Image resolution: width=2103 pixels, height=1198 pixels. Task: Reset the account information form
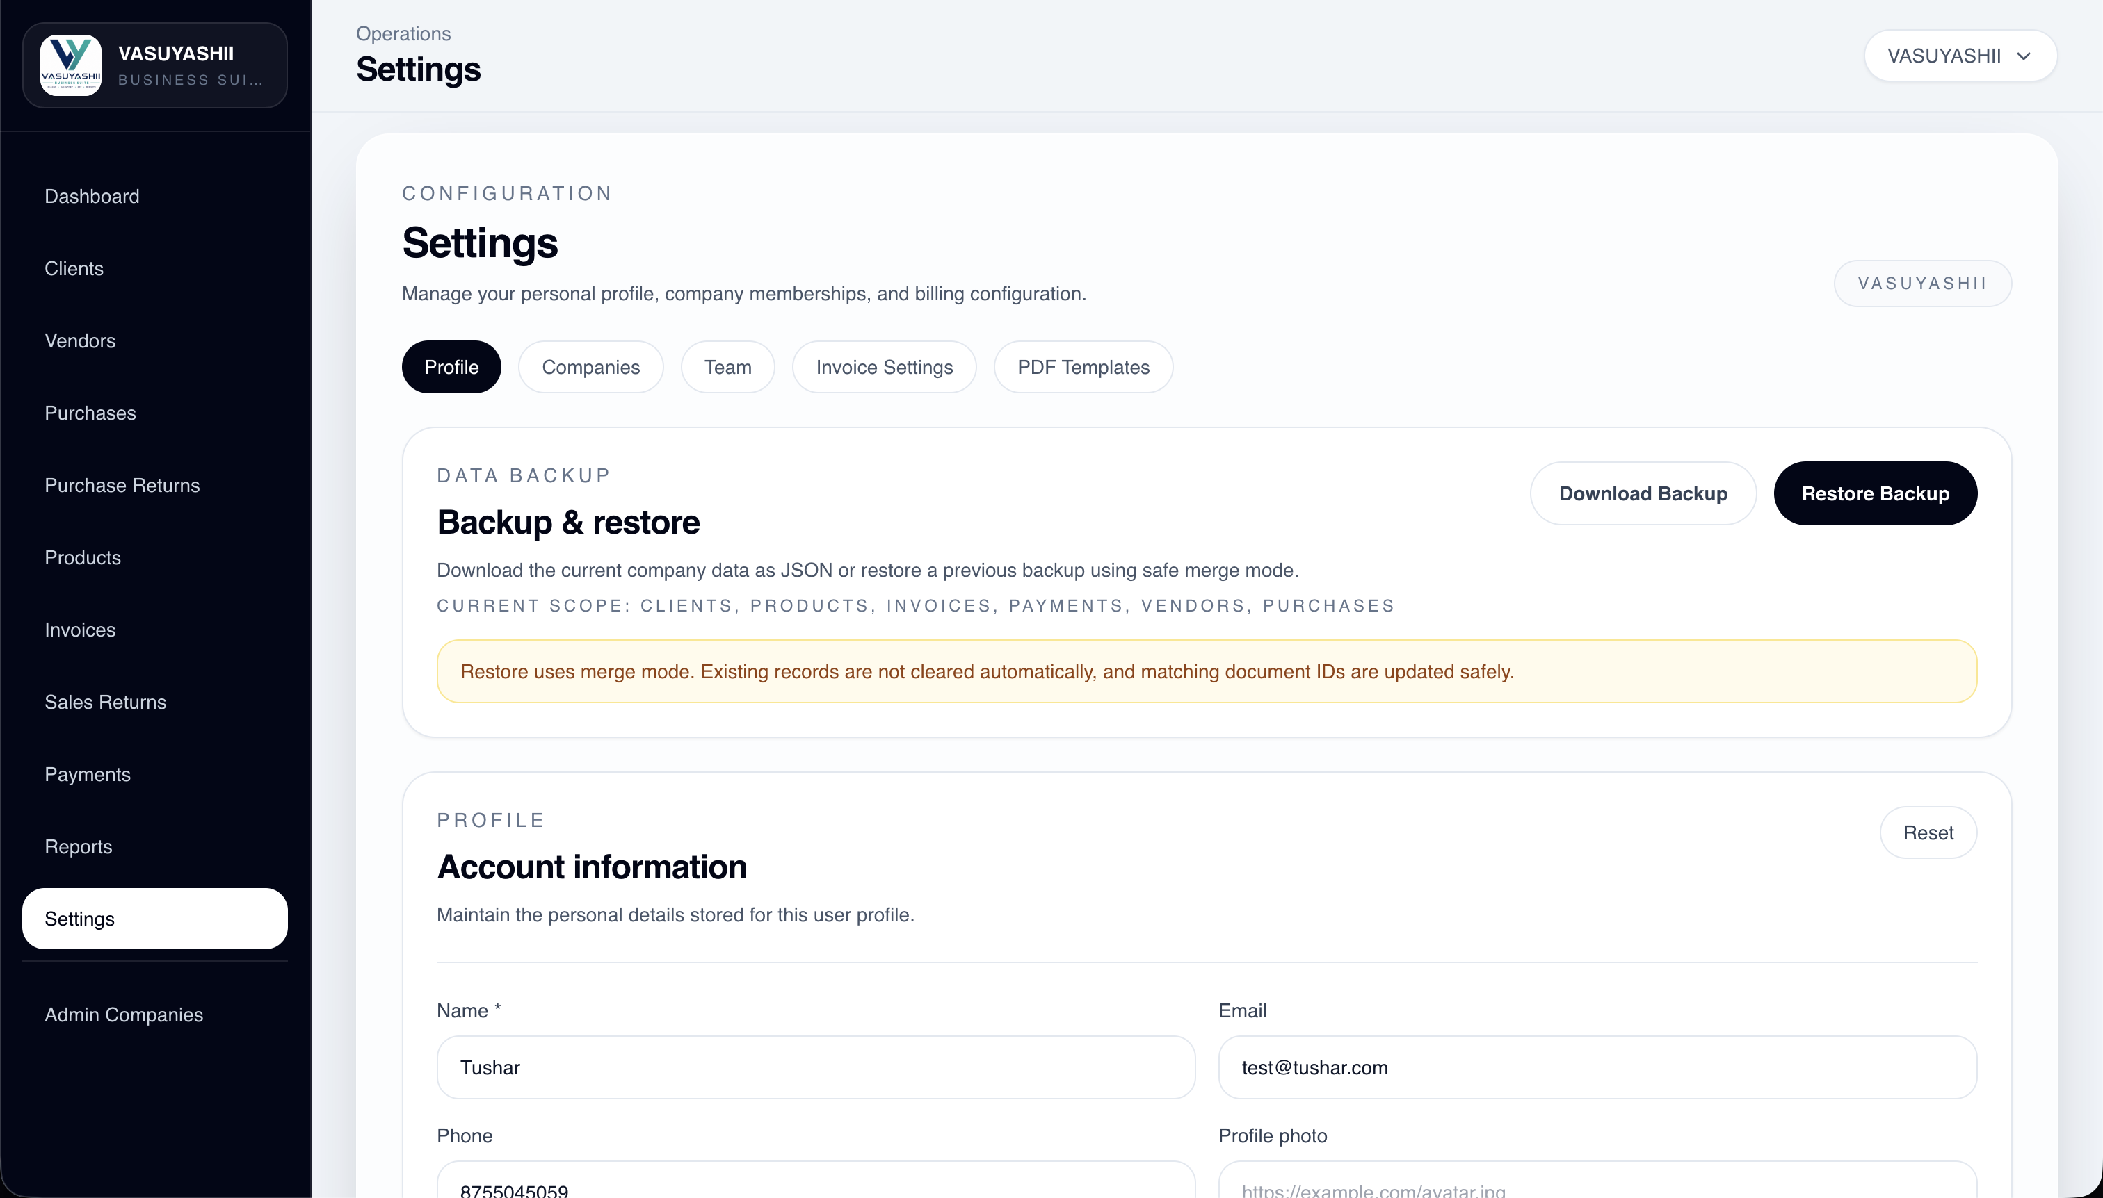pos(1928,832)
